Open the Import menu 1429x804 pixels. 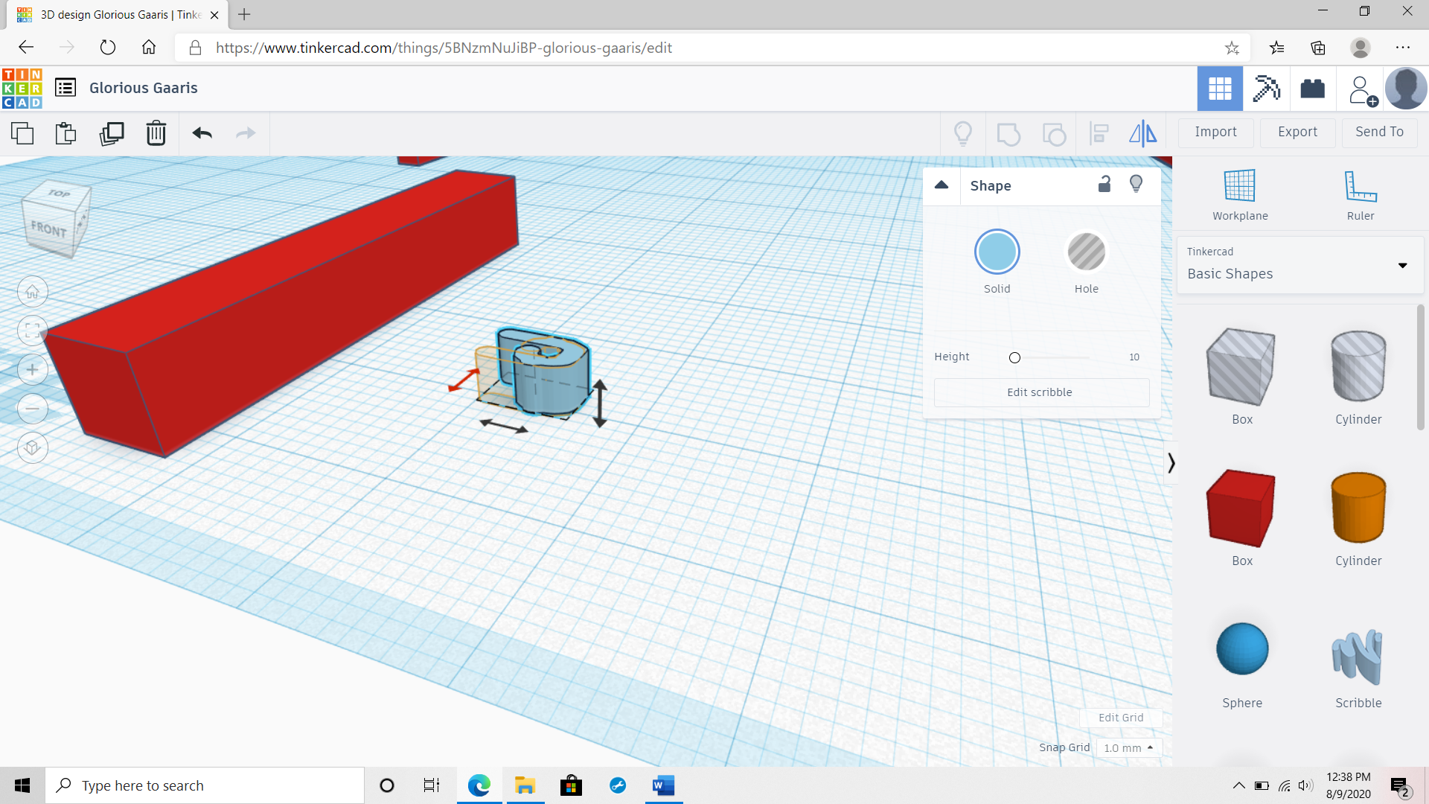pos(1215,130)
